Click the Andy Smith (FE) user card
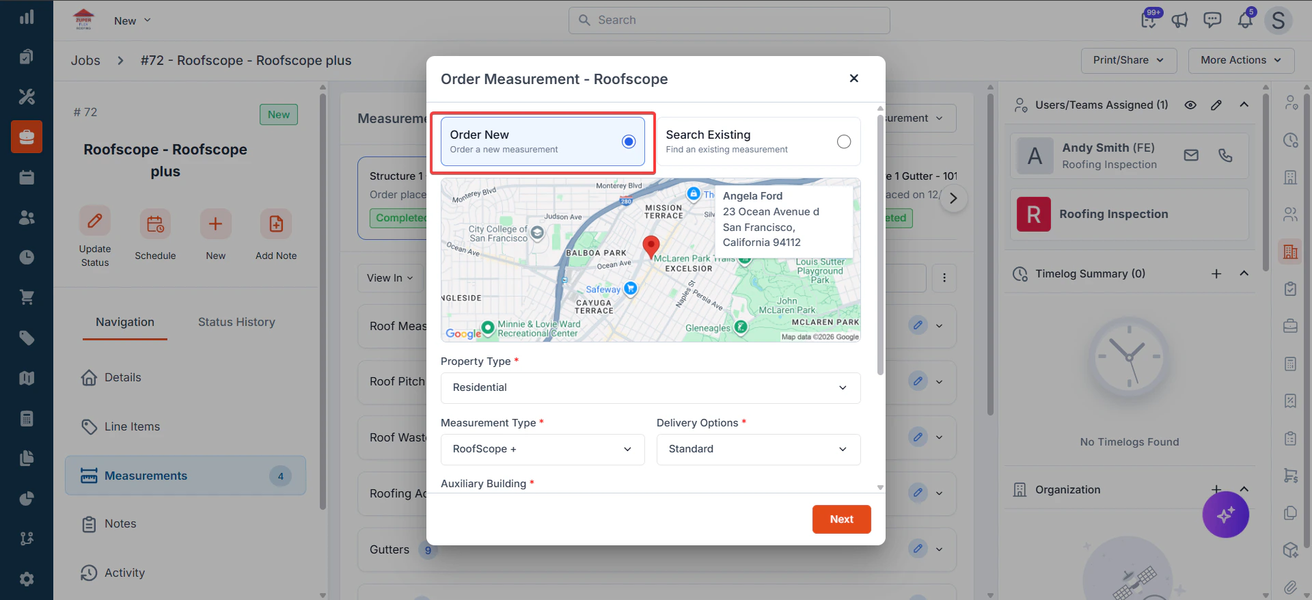The image size is (1312, 600). (x=1130, y=156)
